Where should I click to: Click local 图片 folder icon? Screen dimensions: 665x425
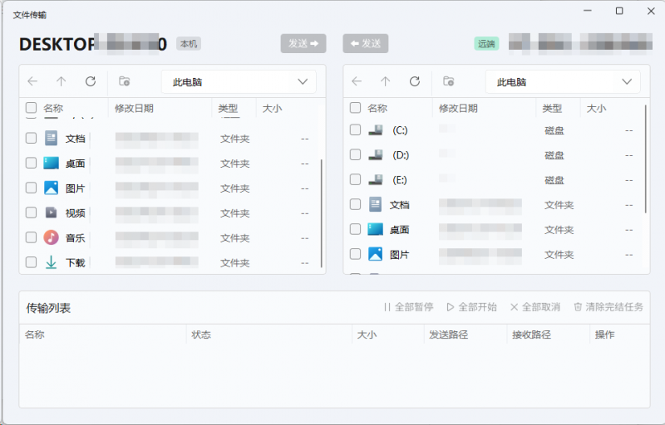tap(51, 188)
